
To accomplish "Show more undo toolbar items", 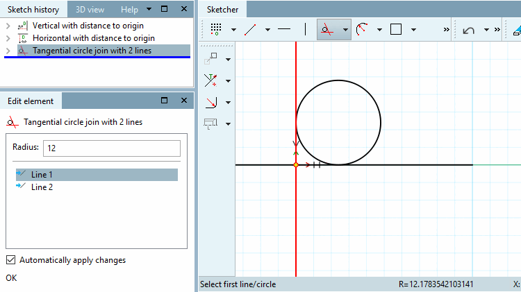I will (497, 30).
